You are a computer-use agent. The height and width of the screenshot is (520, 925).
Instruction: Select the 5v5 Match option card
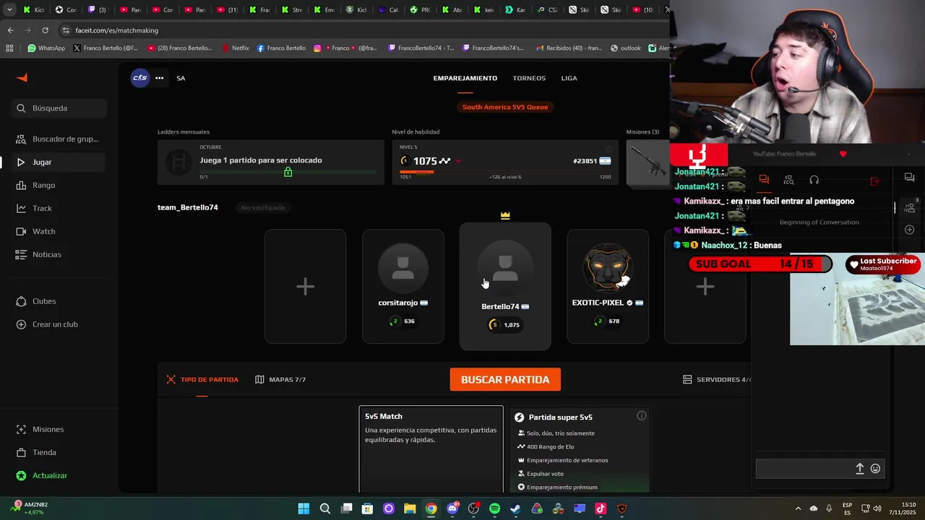click(x=431, y=449)
